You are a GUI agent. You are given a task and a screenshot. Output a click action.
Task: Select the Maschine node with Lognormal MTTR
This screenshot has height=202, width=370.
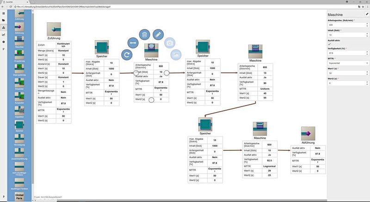point(260,129)
